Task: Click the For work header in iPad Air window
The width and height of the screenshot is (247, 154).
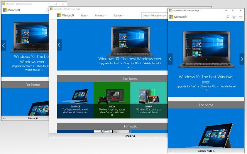Action: tap(112, 126)
